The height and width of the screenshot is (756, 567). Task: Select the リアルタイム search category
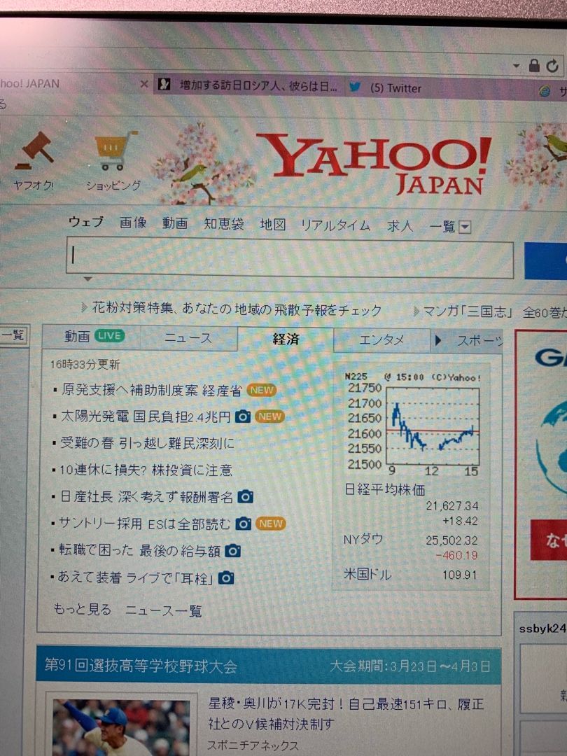335,225
